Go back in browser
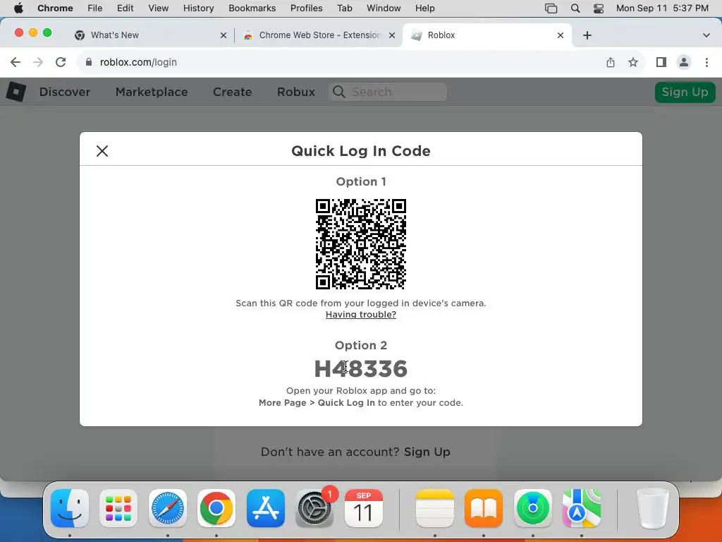This screenshot has height=542, width=722. click(x=16, y=62)
